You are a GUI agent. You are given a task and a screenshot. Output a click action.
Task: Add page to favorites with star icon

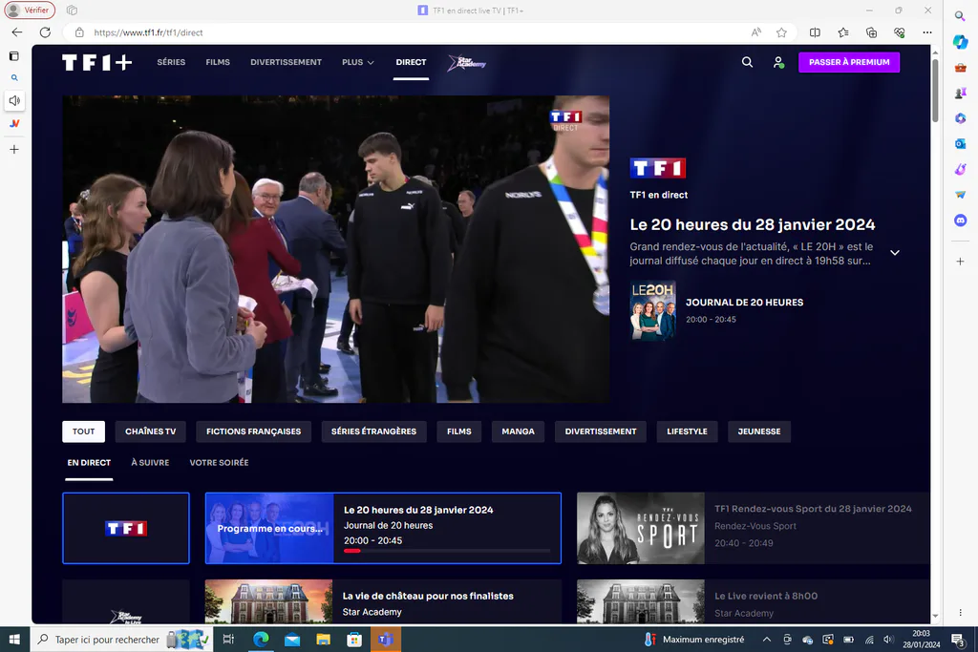[781, 32]
